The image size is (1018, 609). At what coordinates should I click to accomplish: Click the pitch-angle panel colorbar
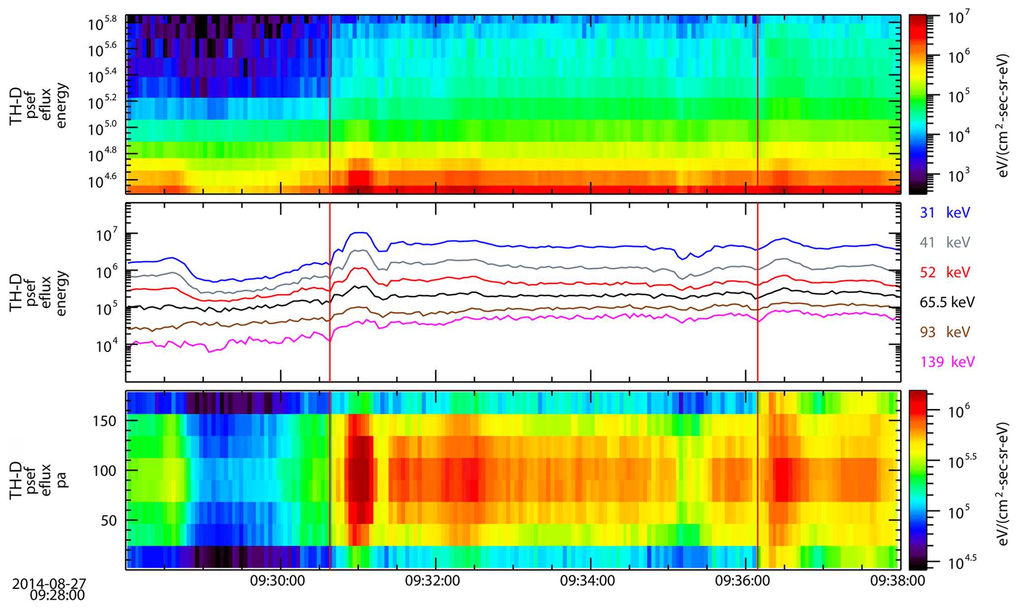point(917,480)
